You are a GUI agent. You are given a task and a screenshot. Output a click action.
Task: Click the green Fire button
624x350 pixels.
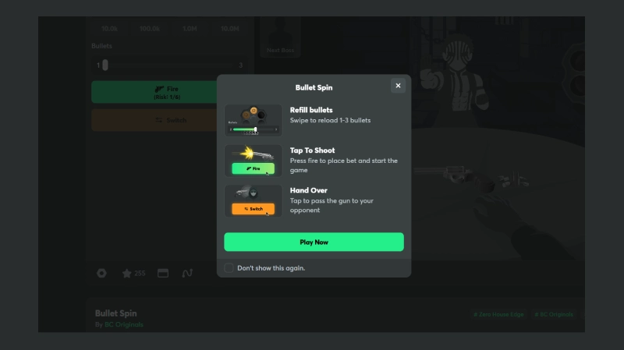coord(154,92)
